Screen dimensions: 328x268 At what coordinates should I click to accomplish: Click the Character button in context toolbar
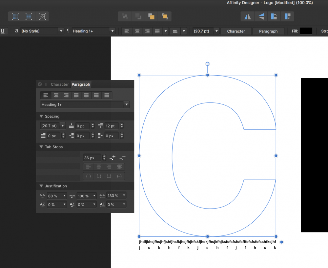[x=236, y=31]
